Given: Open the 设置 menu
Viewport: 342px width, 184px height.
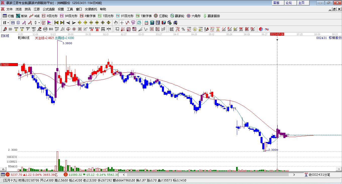Looking at the screenshot, I should point(61,9).
